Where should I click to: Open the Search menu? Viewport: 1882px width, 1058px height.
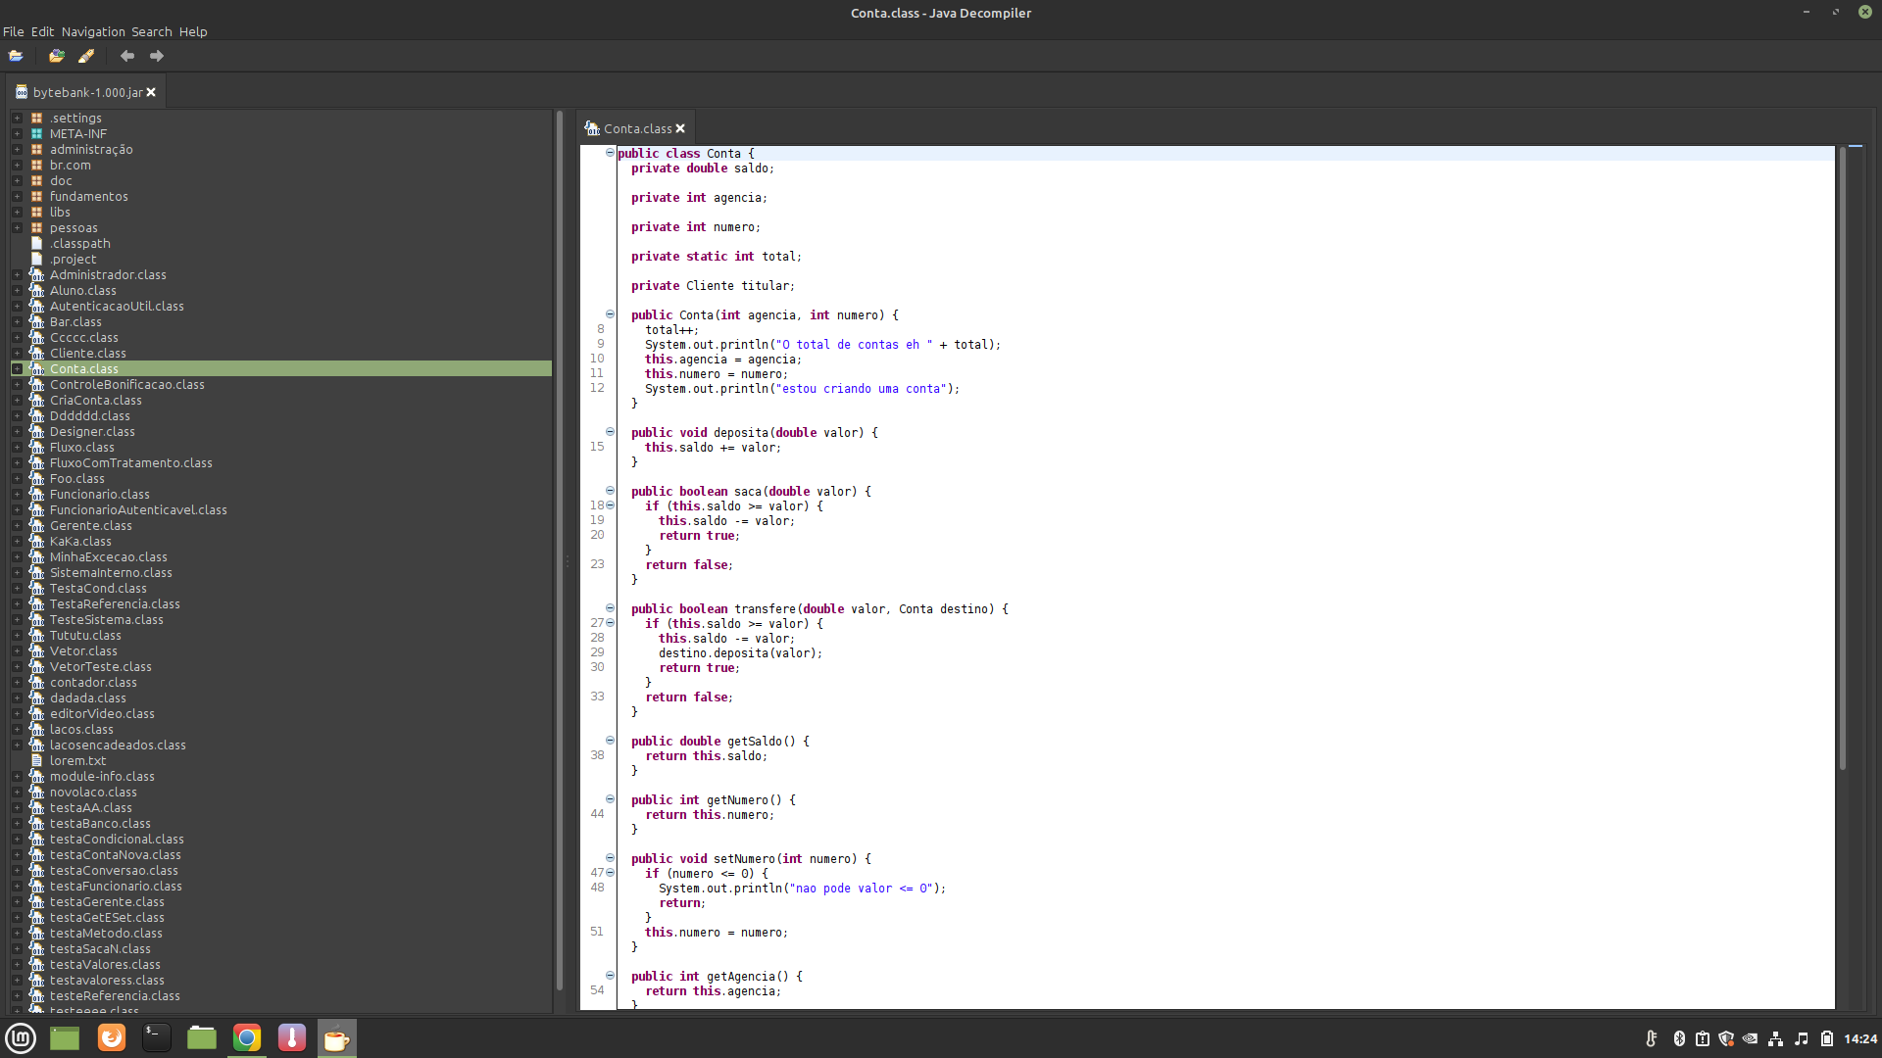(x=152, y=31)
